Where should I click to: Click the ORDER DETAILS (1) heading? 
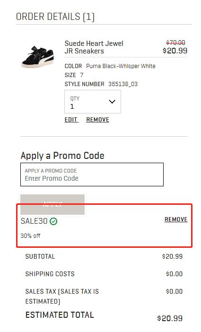coord(55,17)
